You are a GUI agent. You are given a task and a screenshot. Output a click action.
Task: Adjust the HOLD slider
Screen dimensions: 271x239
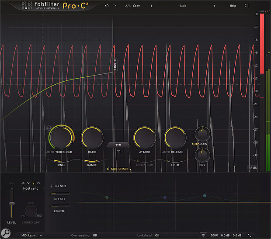(x=175, y=161)
